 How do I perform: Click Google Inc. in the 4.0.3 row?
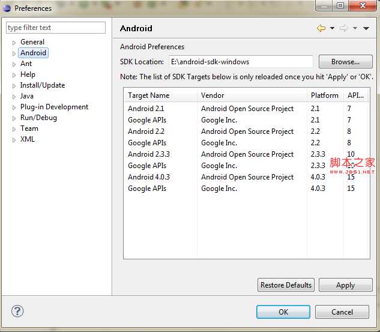coord(219,189)
